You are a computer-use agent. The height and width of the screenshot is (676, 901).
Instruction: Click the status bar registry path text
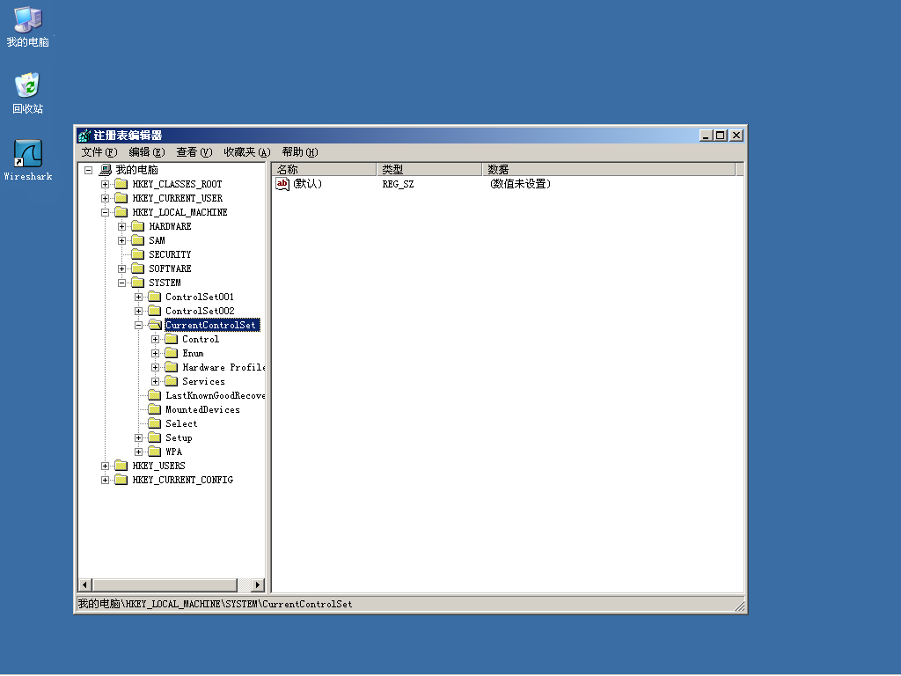pos(215,604)
